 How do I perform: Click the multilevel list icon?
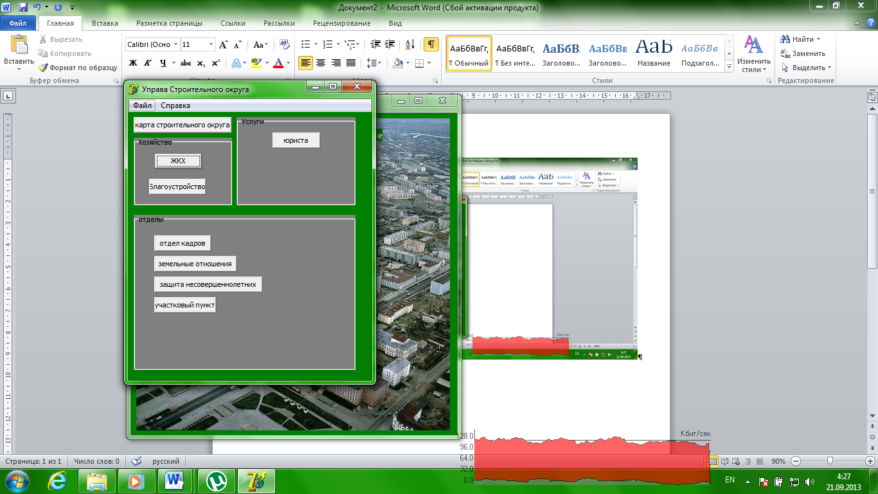(x=350, y=44)
